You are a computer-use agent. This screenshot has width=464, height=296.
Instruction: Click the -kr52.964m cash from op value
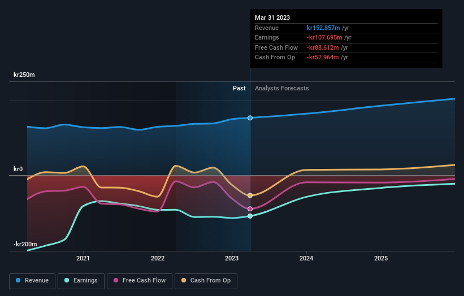point(323,58)
